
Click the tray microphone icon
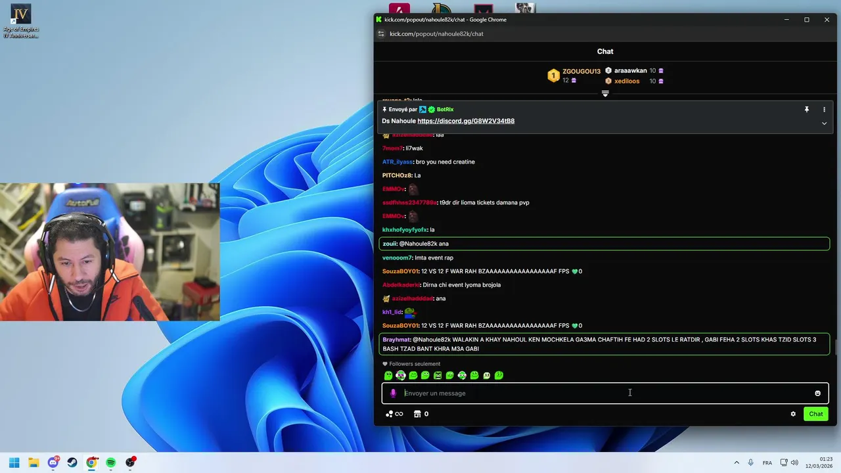click(751, 462)
